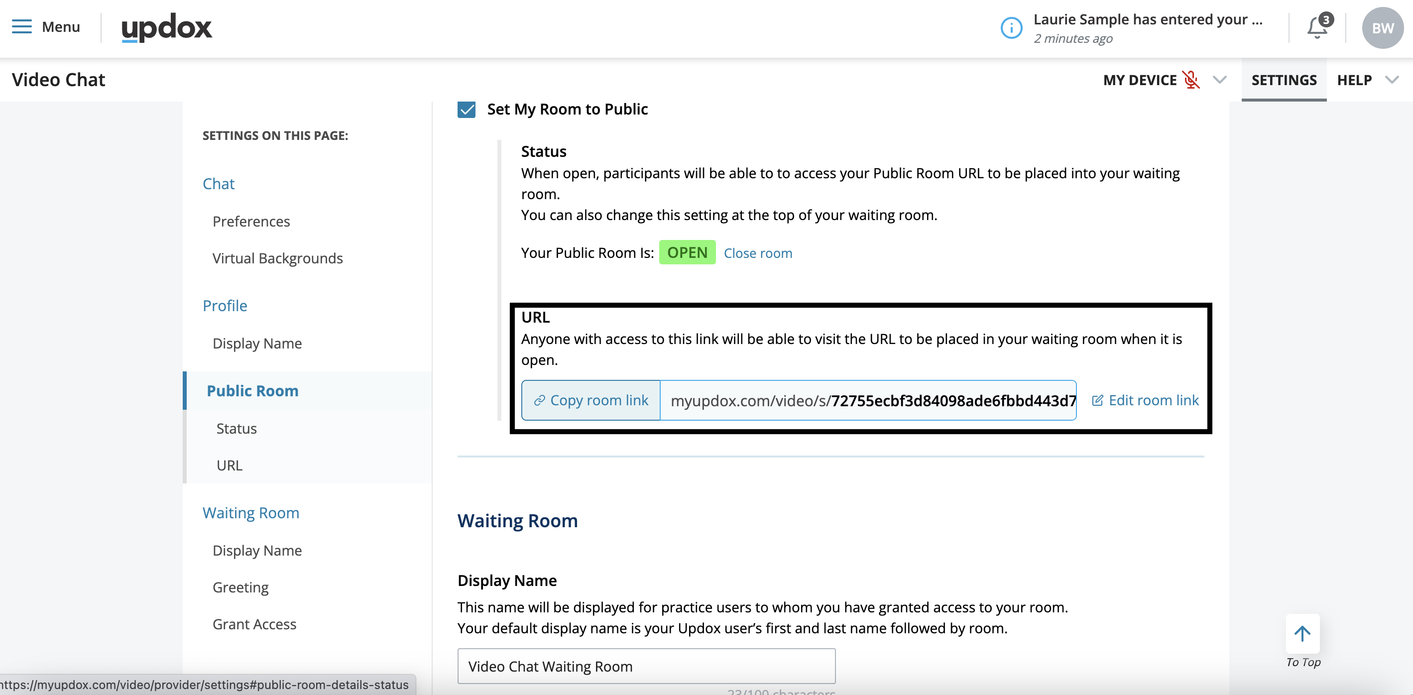Open the Help menu
Viewport: 1413px width, 695px height.
click(x=1354, y=80)
